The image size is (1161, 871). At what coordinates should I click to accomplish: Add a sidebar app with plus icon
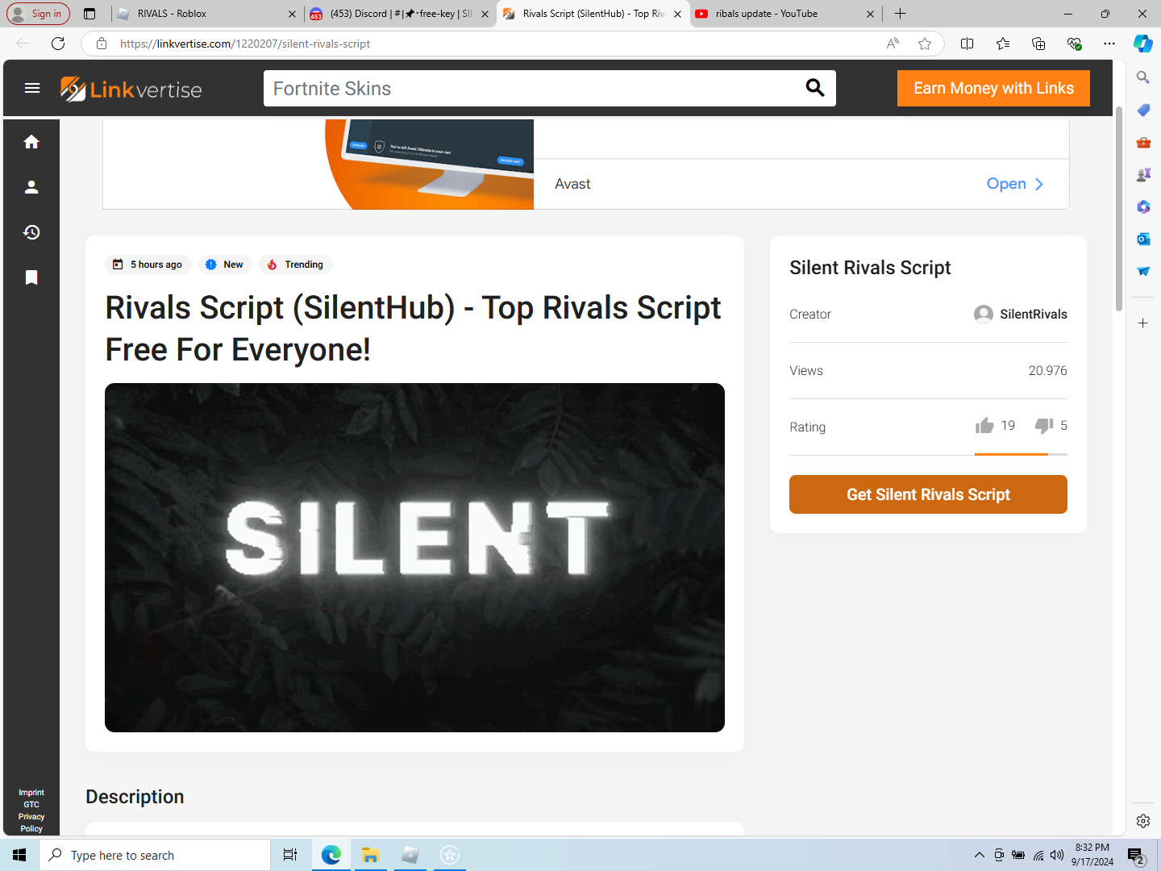tap(1143, 323)
